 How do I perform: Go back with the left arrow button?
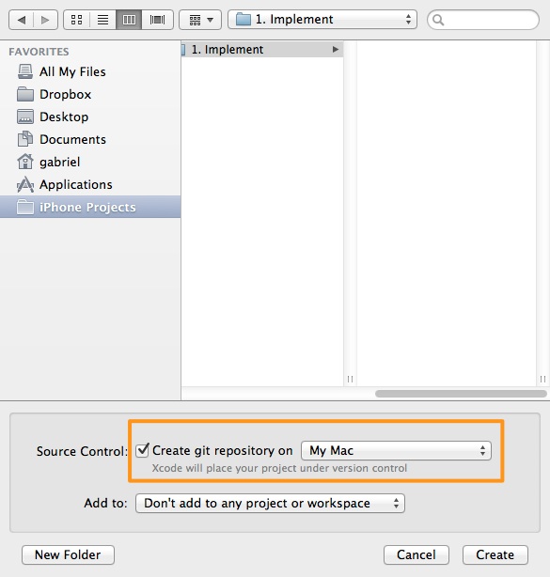point(22,20)
